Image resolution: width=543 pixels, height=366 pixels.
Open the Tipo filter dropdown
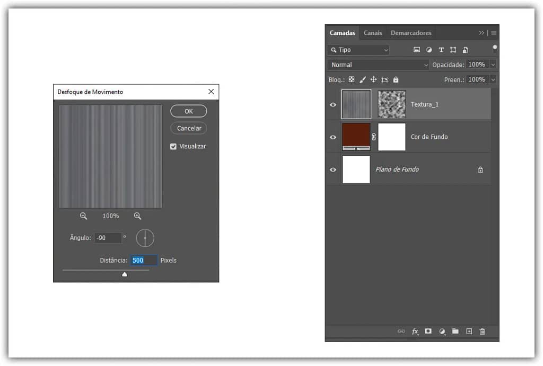click(358, 50)
